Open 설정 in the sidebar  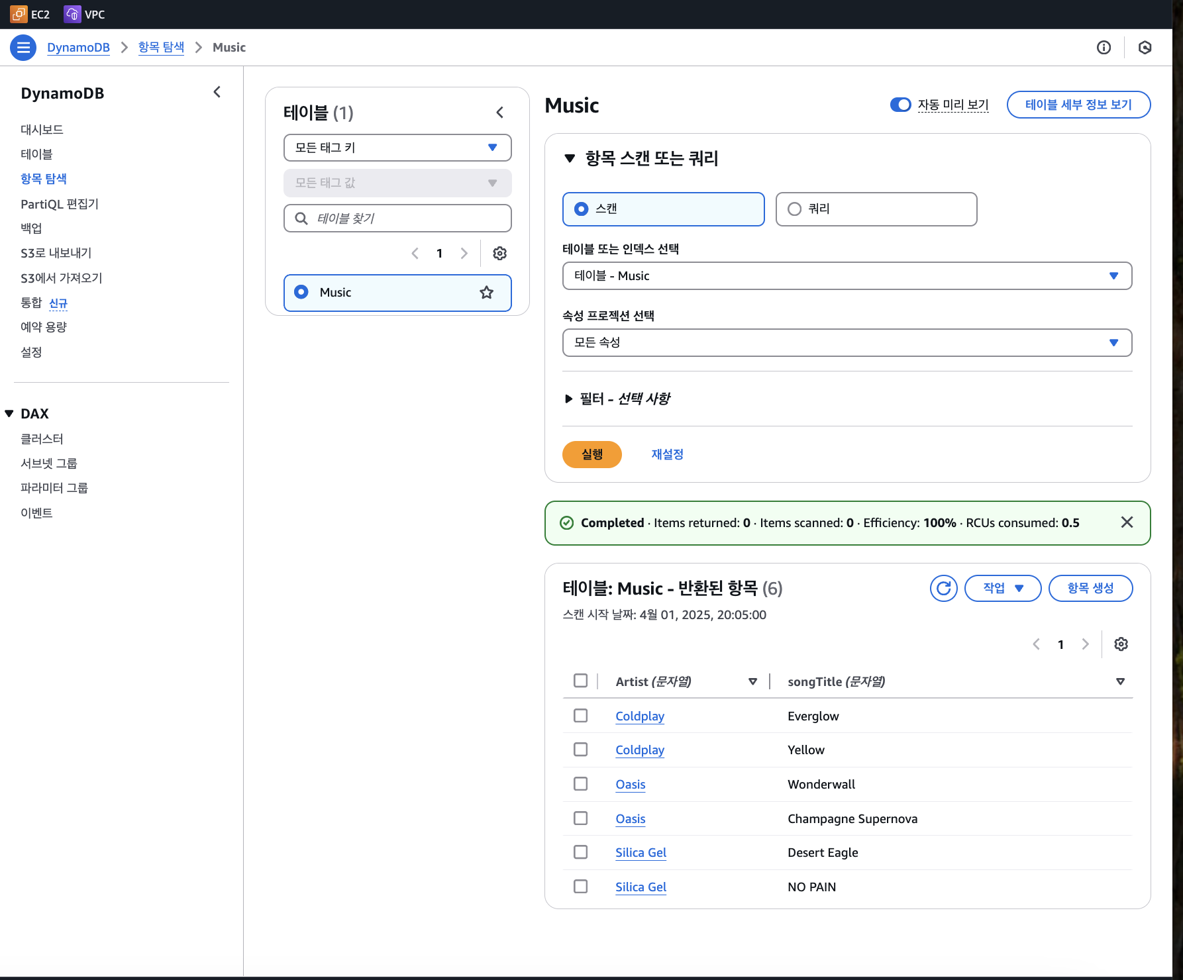(31, 352)
